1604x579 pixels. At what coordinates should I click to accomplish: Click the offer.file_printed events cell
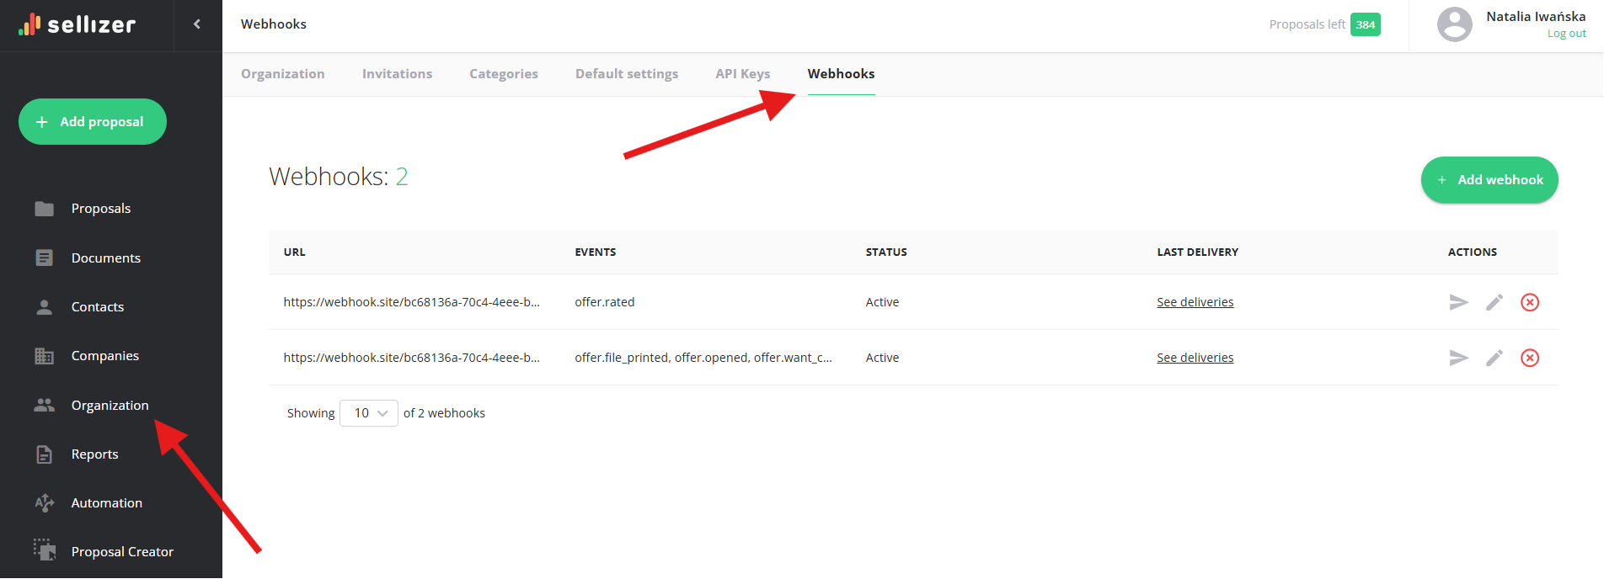coord(703,358)
